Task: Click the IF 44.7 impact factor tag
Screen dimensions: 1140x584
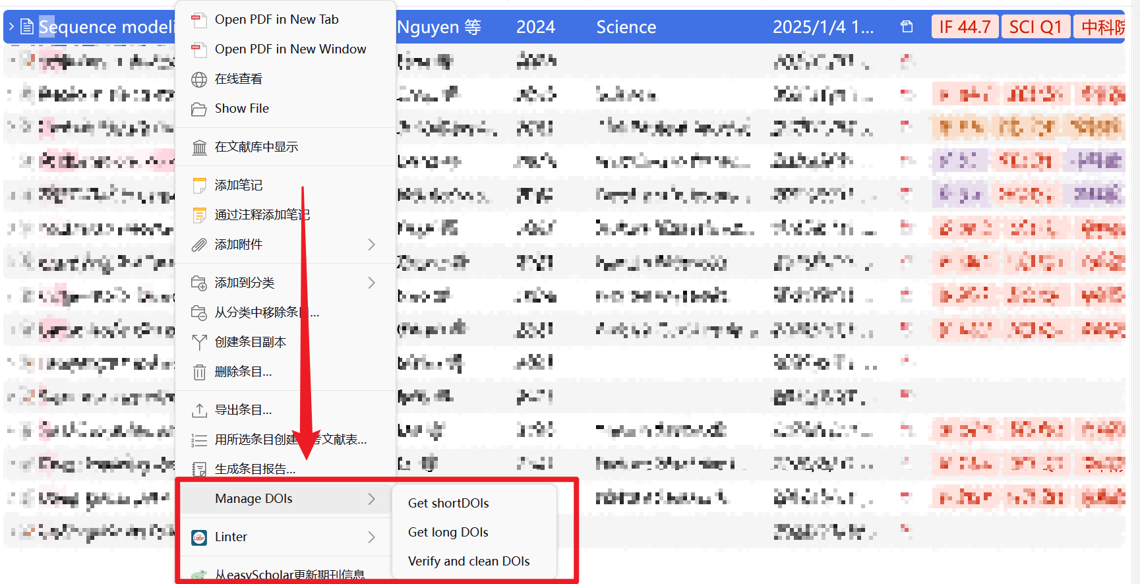Action: (965, 27)
